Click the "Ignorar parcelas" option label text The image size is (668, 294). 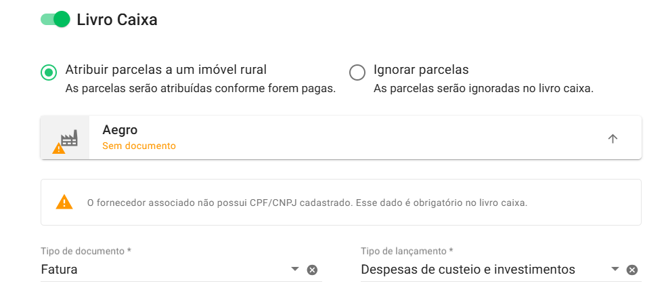pyautogui.click(x=421, y=70)
